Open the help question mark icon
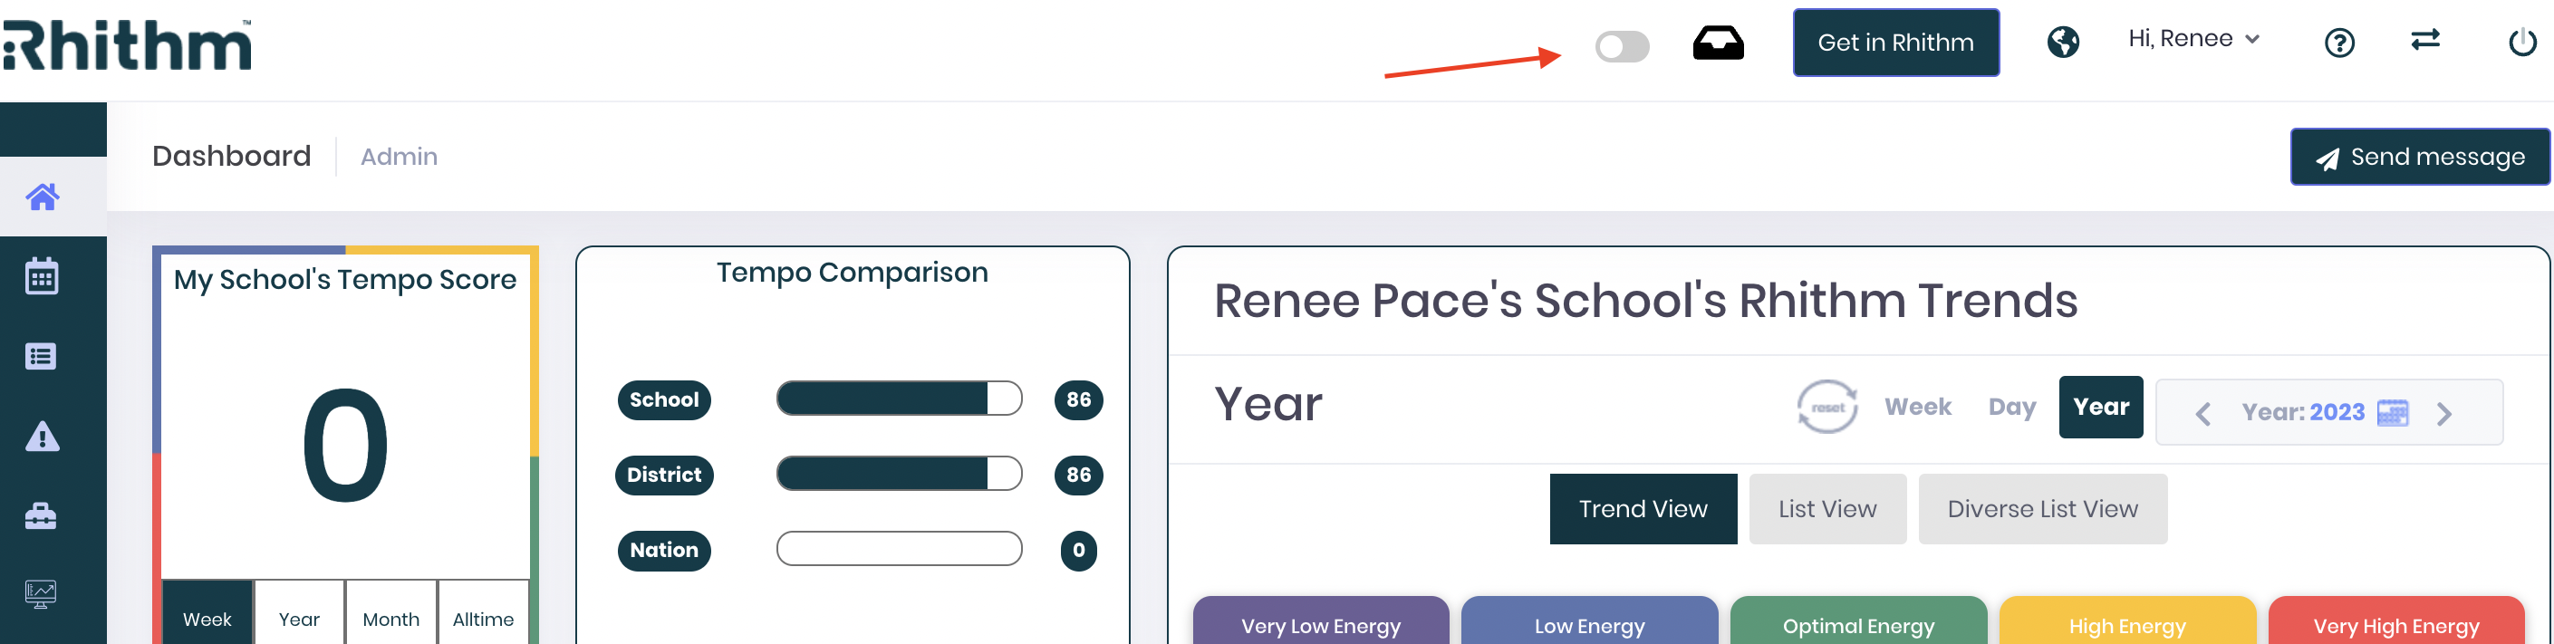2554x644 pixels. point(2340,43)
